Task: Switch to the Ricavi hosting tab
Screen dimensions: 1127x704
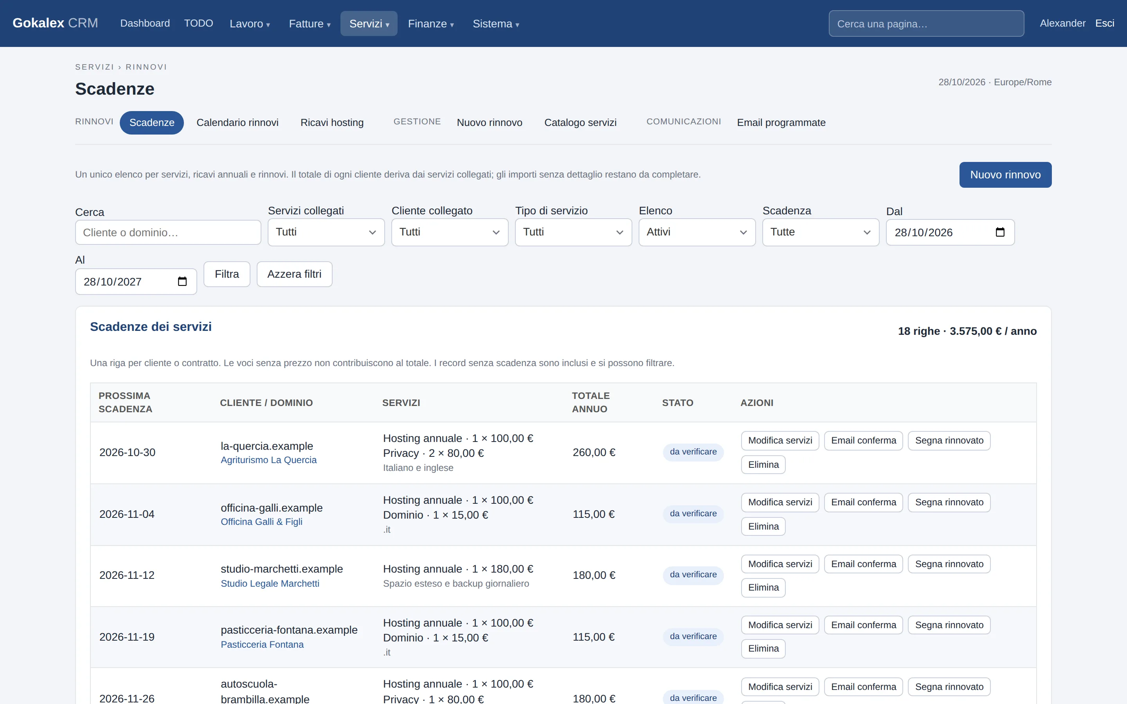Action: point(331,122)
